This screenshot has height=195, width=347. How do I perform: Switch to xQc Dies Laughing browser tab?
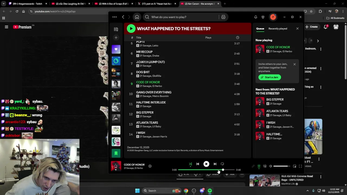(70, 4)
